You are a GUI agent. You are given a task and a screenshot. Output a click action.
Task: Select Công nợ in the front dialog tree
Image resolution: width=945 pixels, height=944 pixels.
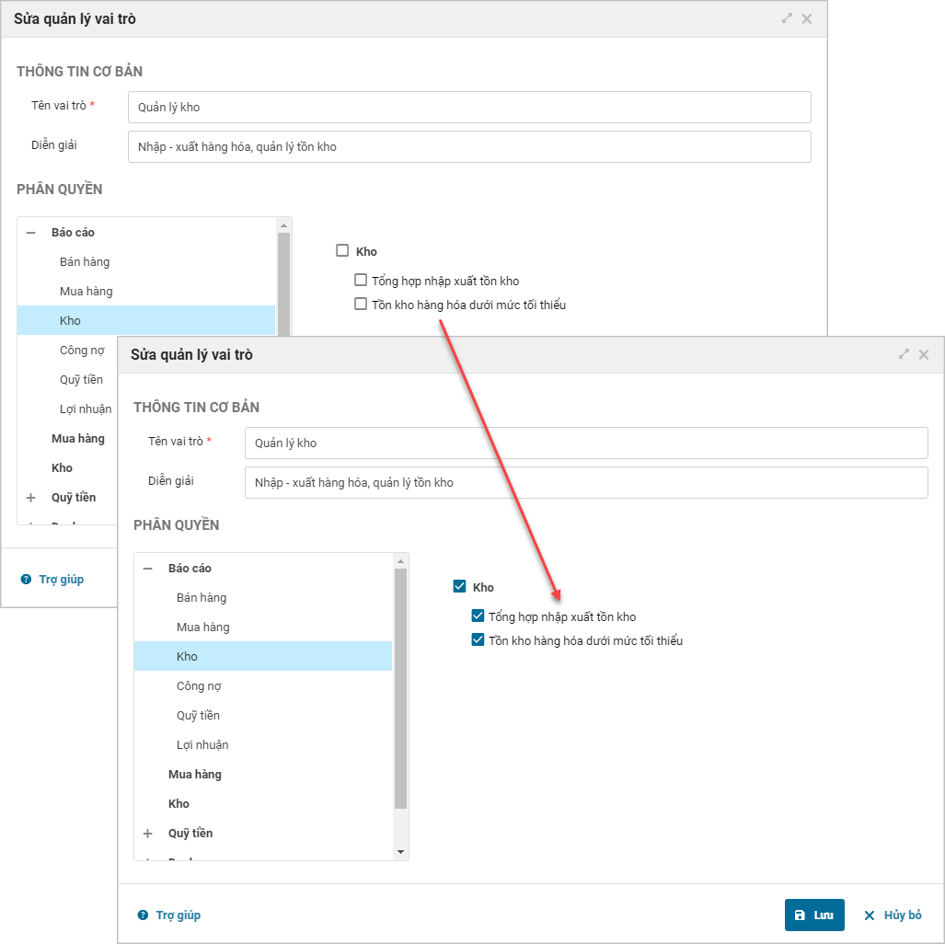199,686
